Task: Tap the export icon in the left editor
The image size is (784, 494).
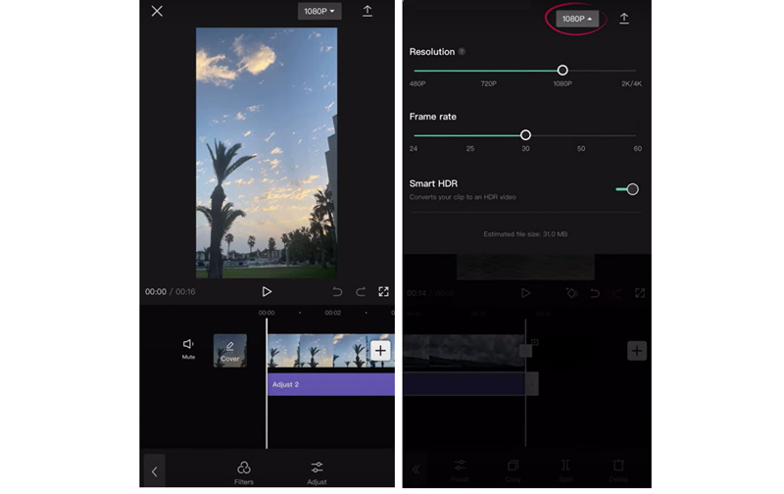Action: 367,12
